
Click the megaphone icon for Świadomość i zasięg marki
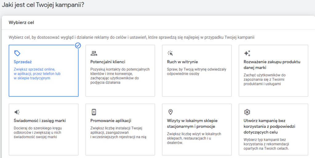tap(17, 112)
